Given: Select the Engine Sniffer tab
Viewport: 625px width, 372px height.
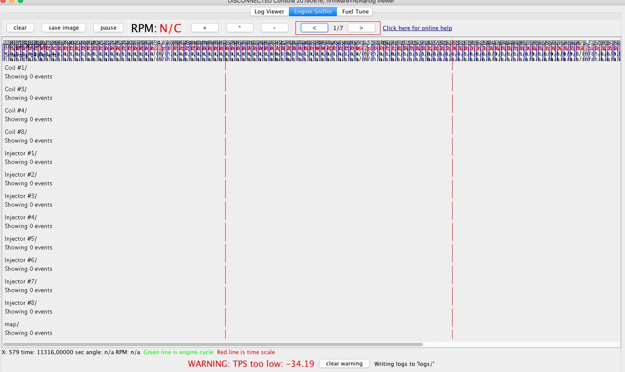Looking at the screenshot, I should [313, 11].
